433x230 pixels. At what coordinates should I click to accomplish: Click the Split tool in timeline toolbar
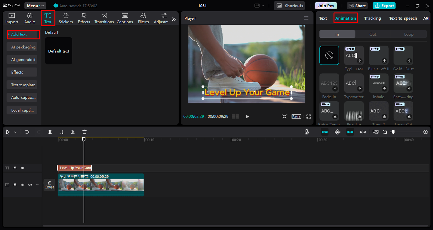50,132
